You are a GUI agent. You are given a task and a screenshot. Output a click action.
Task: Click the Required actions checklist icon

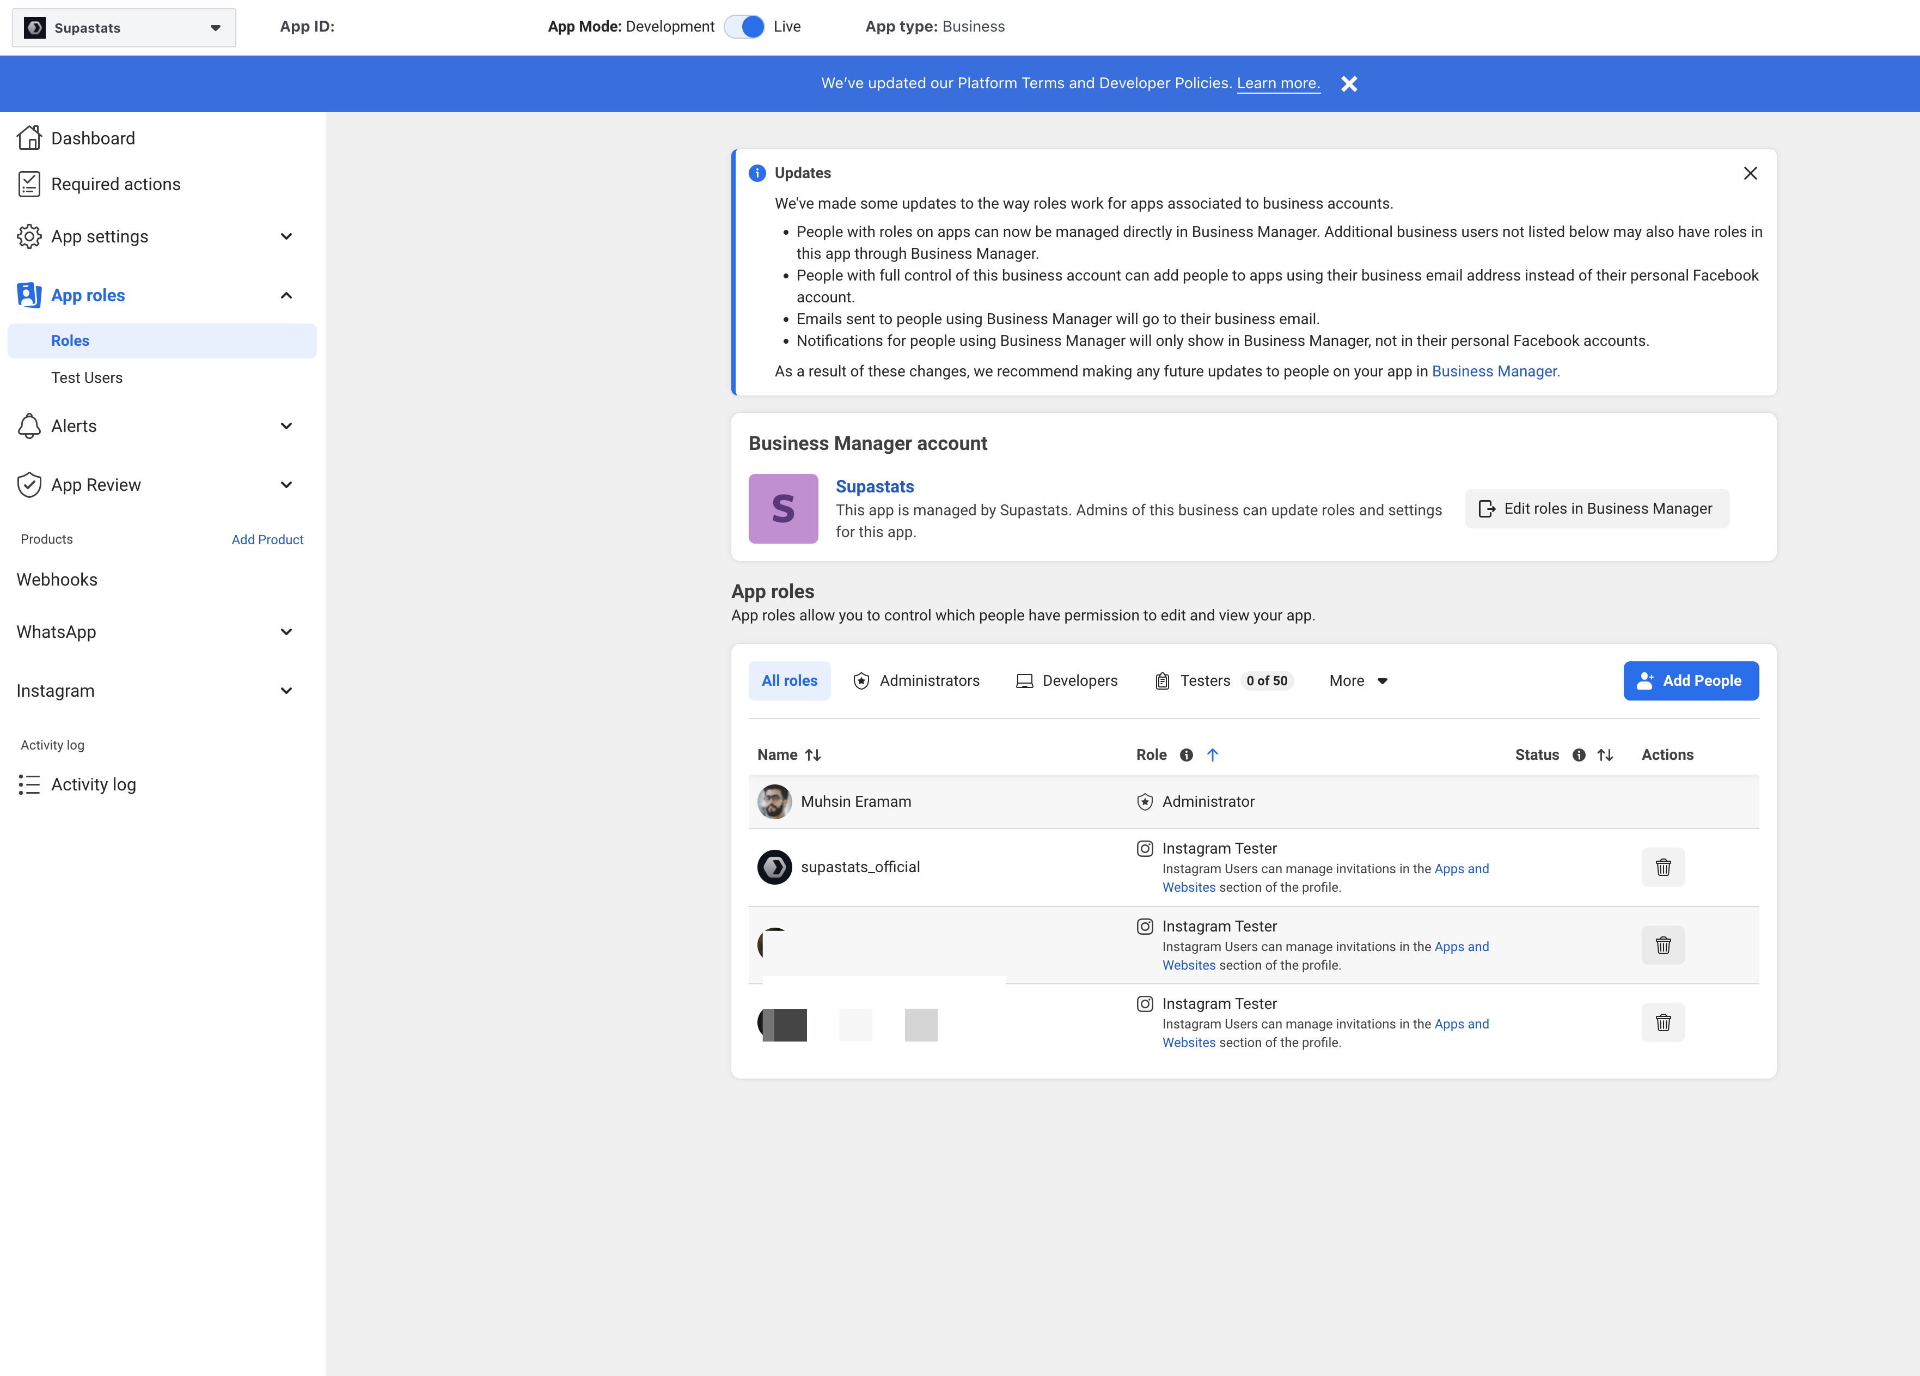[29, 185]
